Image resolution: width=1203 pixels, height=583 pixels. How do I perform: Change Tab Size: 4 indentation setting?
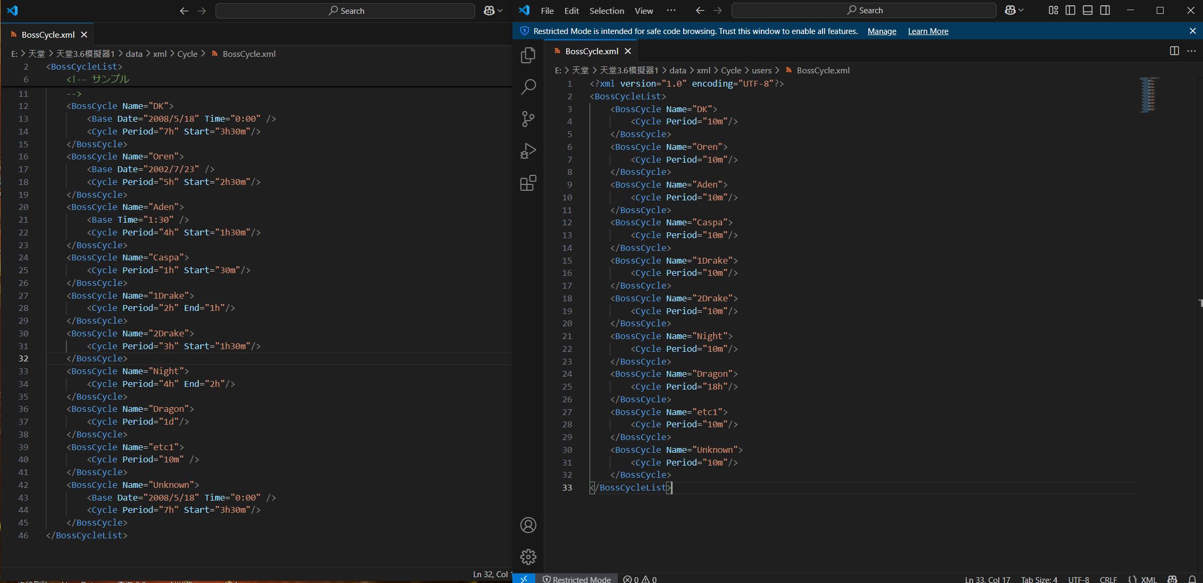1039,579
